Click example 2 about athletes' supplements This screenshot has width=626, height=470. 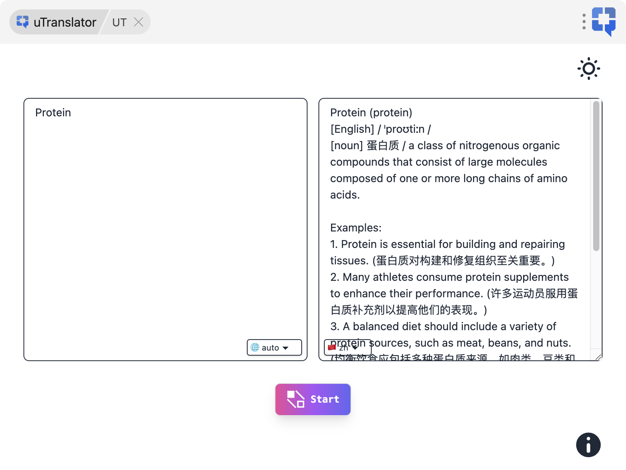pyautogui.click(x=454, y=293)
